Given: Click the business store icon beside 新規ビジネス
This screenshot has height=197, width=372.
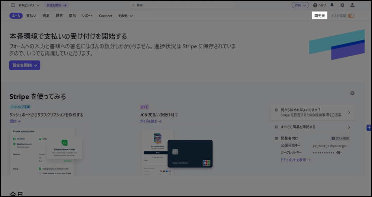Looking at the screenshot, I should [13, 5].
